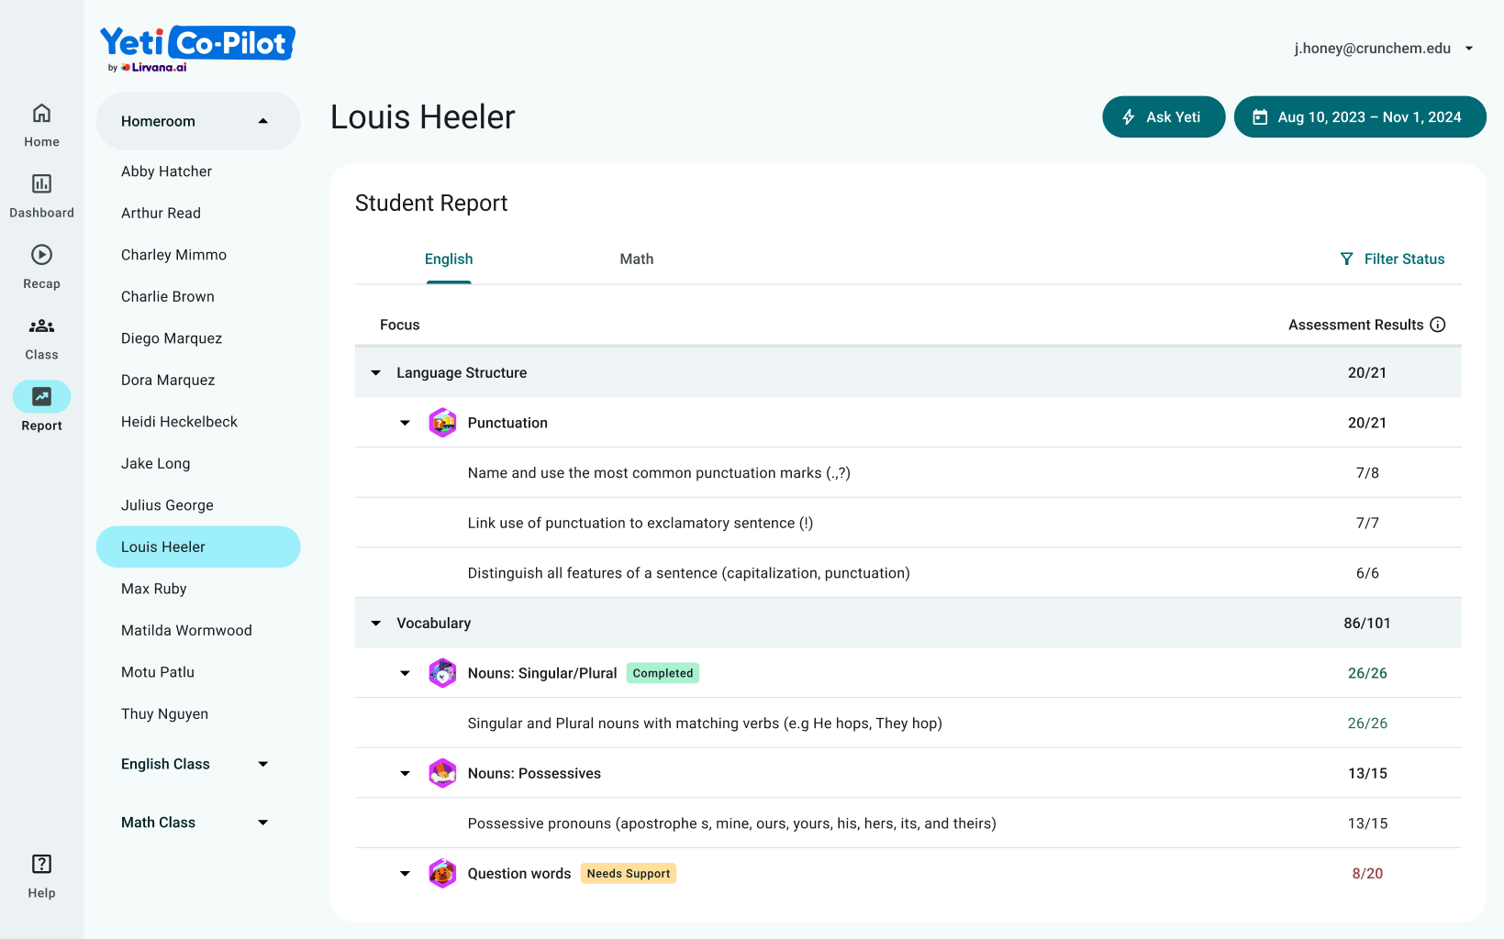Click the Ask Yeti button
The height and width of the screenshot is (939, 1504).
click(x=1163, y=117)
